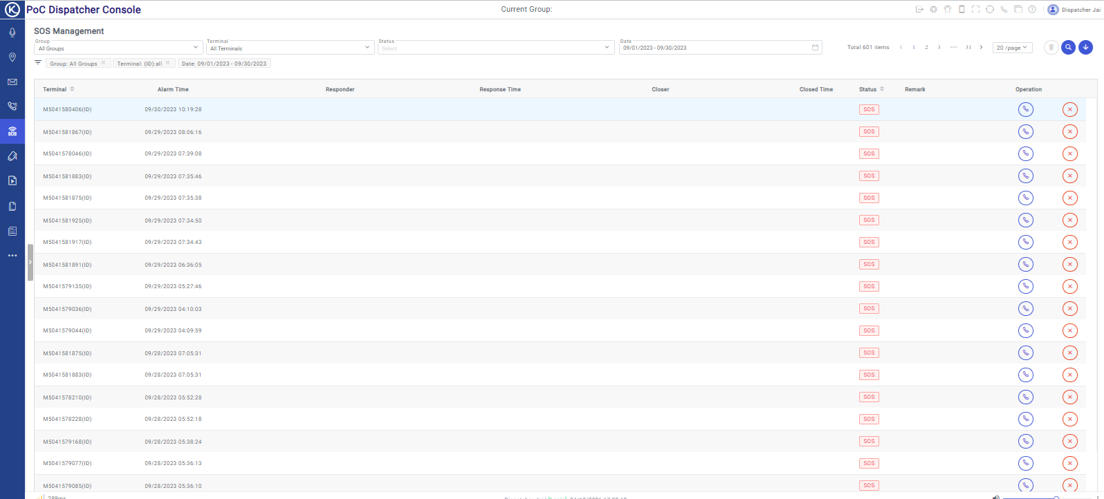The image size is (1104, 499).
Task: Open the 20 /page size dropdown
Action: coord(1013,48)
